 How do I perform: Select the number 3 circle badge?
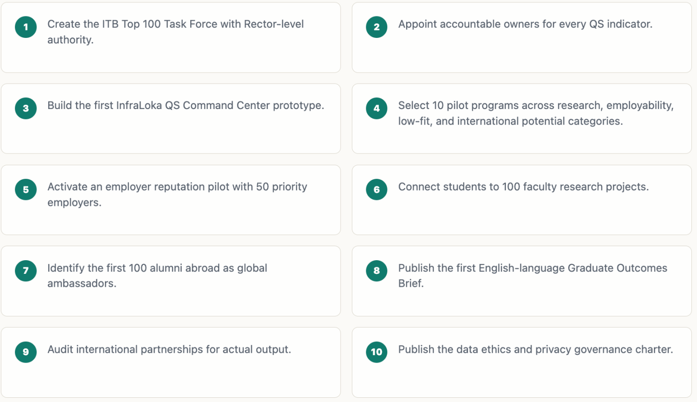pyautogui.click(x=26, y=109)
